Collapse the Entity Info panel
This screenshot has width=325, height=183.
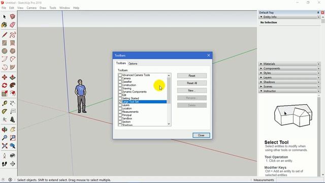pos(261,17)
